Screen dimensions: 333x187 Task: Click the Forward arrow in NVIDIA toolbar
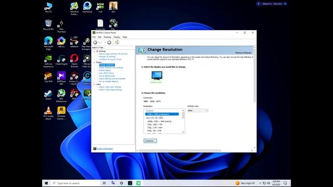pos(109,43)
